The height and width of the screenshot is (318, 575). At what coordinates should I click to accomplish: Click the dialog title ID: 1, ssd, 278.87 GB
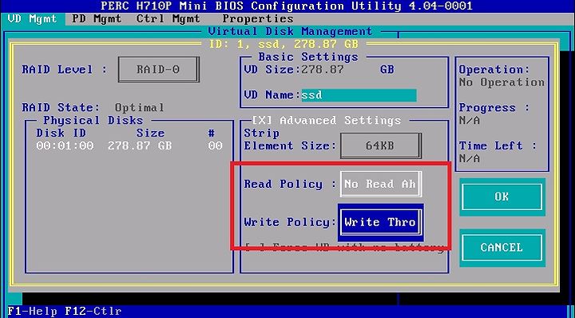tap(284, 45)
